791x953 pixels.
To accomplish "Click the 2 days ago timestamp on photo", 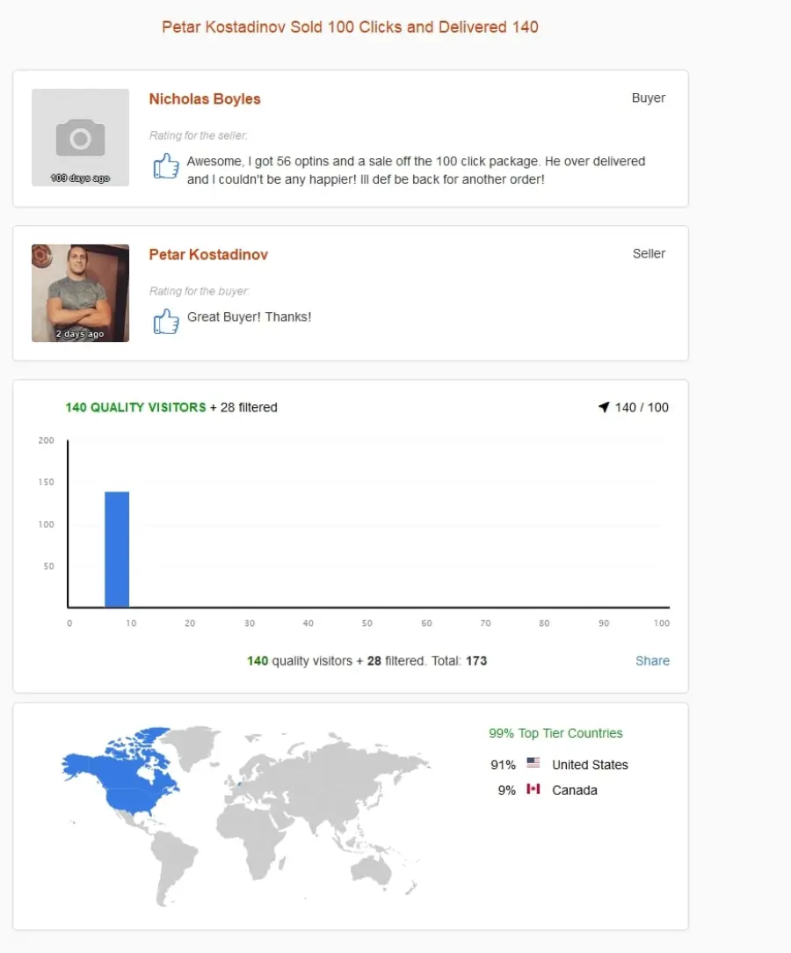I will (80, 334).
